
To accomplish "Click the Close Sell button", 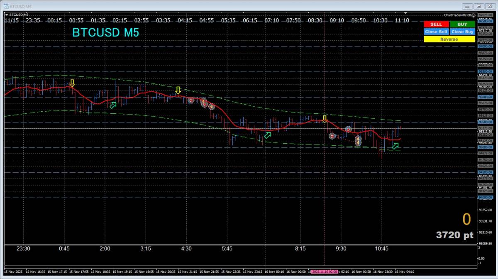I will [436, 32].
